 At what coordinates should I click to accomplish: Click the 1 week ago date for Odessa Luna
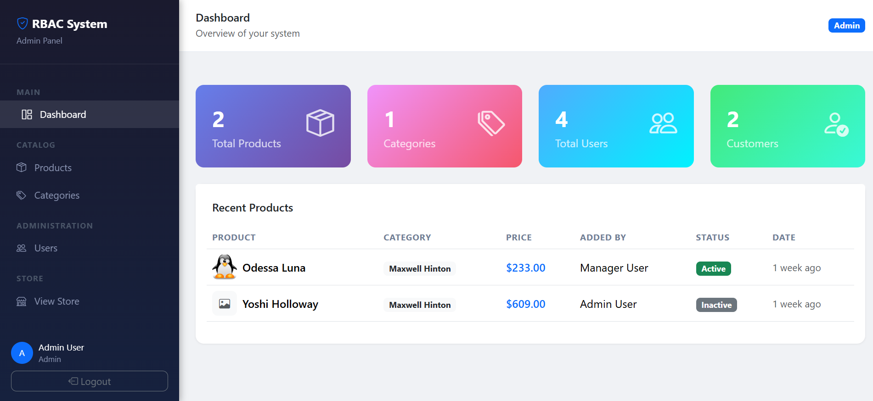pos(797,268)
